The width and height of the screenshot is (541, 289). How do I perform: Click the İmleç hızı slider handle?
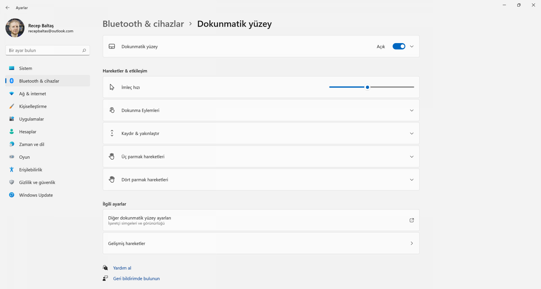pyautogui.click(x=367, y=87)
